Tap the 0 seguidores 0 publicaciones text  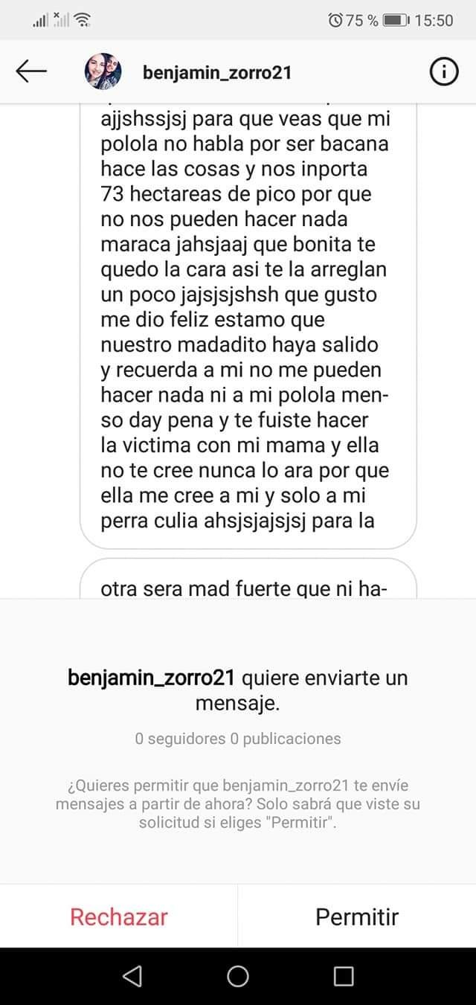[x=238, y=739]
